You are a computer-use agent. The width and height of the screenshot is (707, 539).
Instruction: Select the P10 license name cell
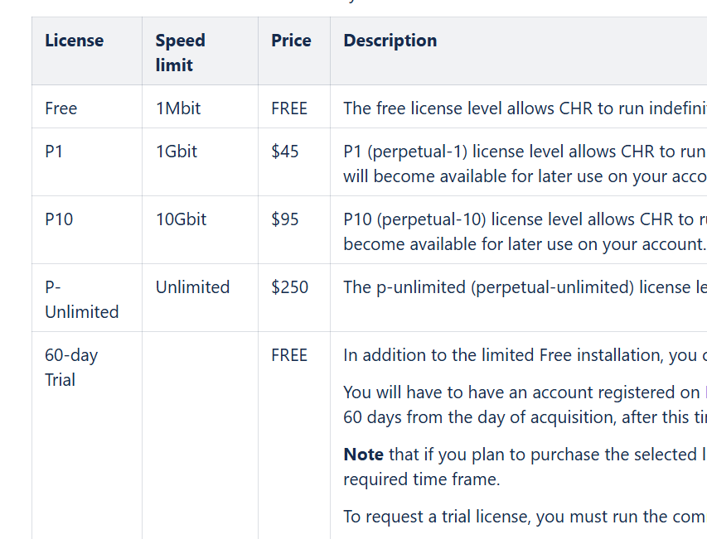(x=59, y=219)
